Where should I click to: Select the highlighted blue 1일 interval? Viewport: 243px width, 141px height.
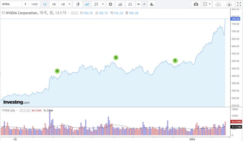[x=44, y=4]
